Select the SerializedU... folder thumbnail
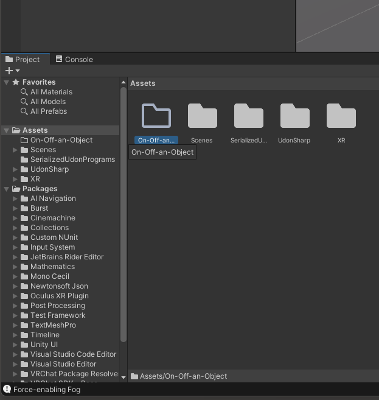Screen dimensions: 379x400 248,116
